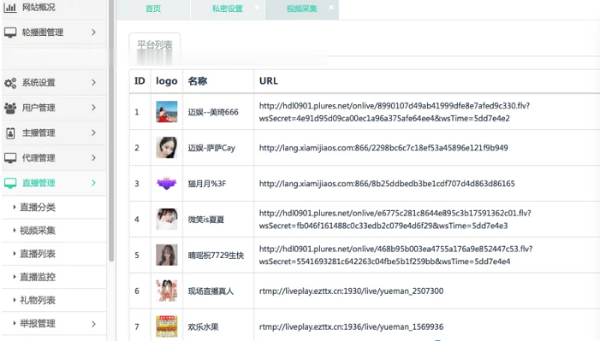
Task: Click the 主播管理 badge icon
Action: [x=10, y=133]
